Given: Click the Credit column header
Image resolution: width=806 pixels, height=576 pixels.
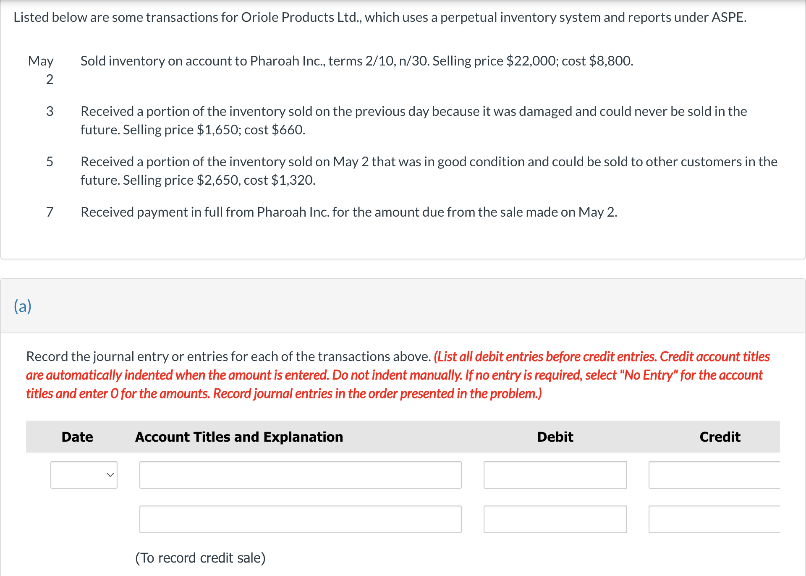Looking at the screenshot, I should click(720, 437).
